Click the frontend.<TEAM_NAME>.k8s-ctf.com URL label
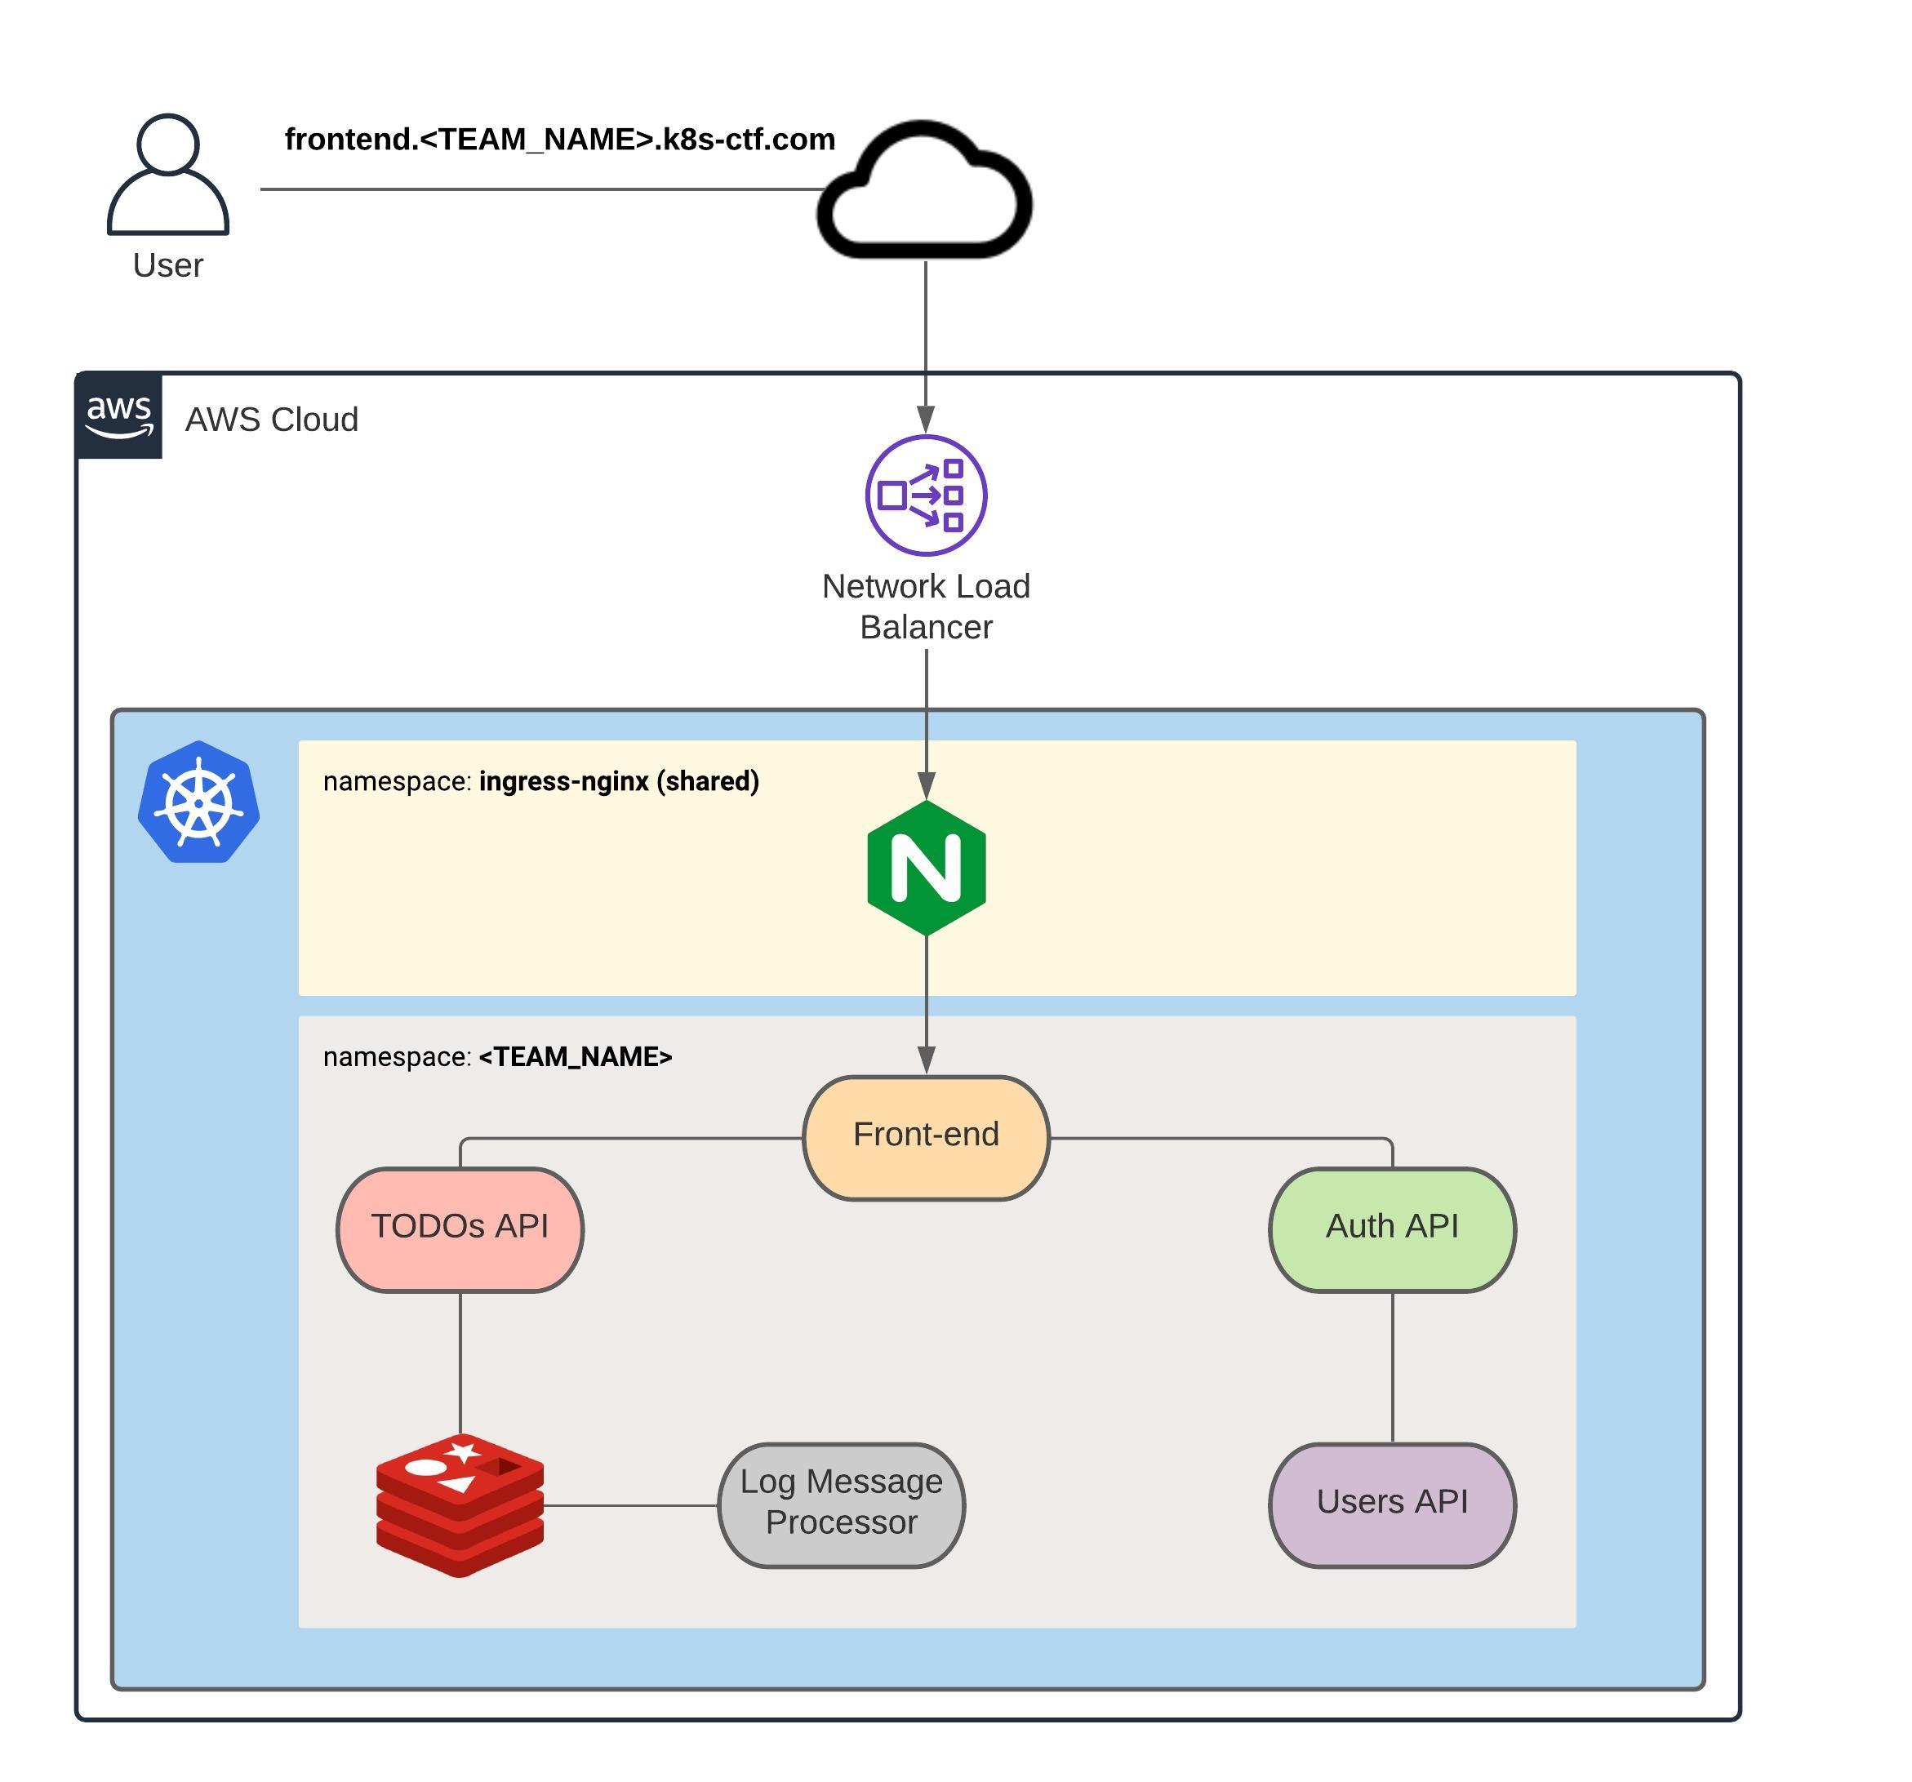This screenshot has height=1782, width=1912. click(560, 140)
